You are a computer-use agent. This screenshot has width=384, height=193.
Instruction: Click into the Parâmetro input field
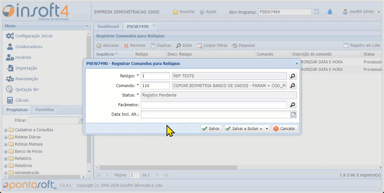pos(213,105)
